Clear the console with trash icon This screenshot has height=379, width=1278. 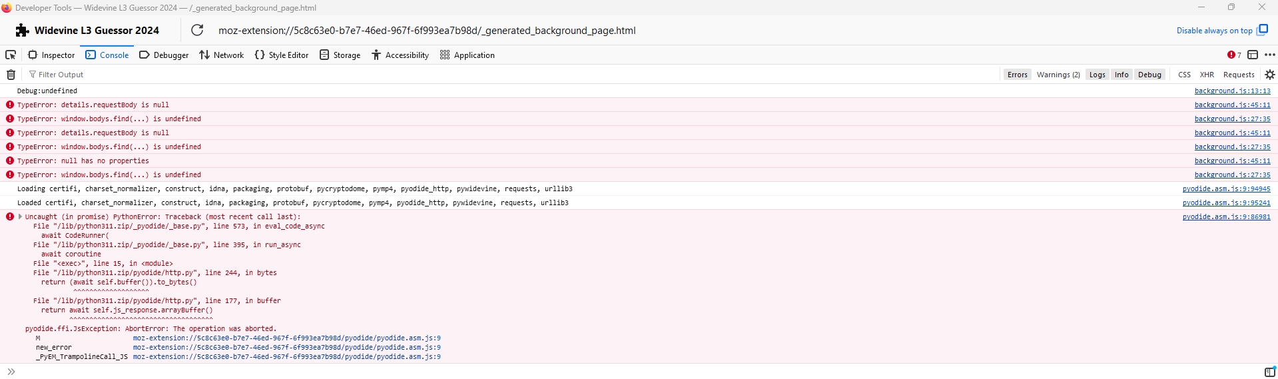coord(11,75)
